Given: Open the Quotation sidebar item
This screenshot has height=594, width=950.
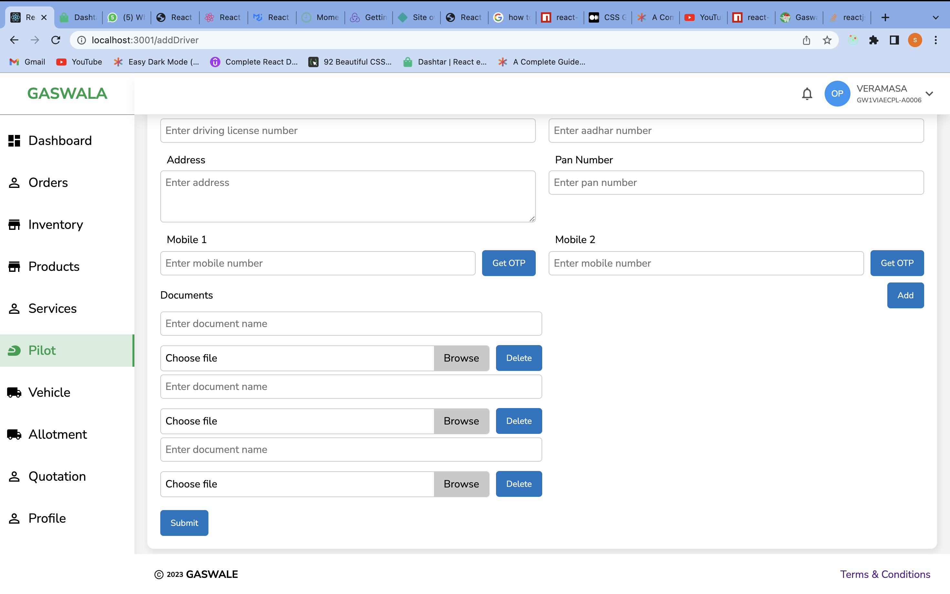Looking at the screenshot, I should [x=57, y=476].
